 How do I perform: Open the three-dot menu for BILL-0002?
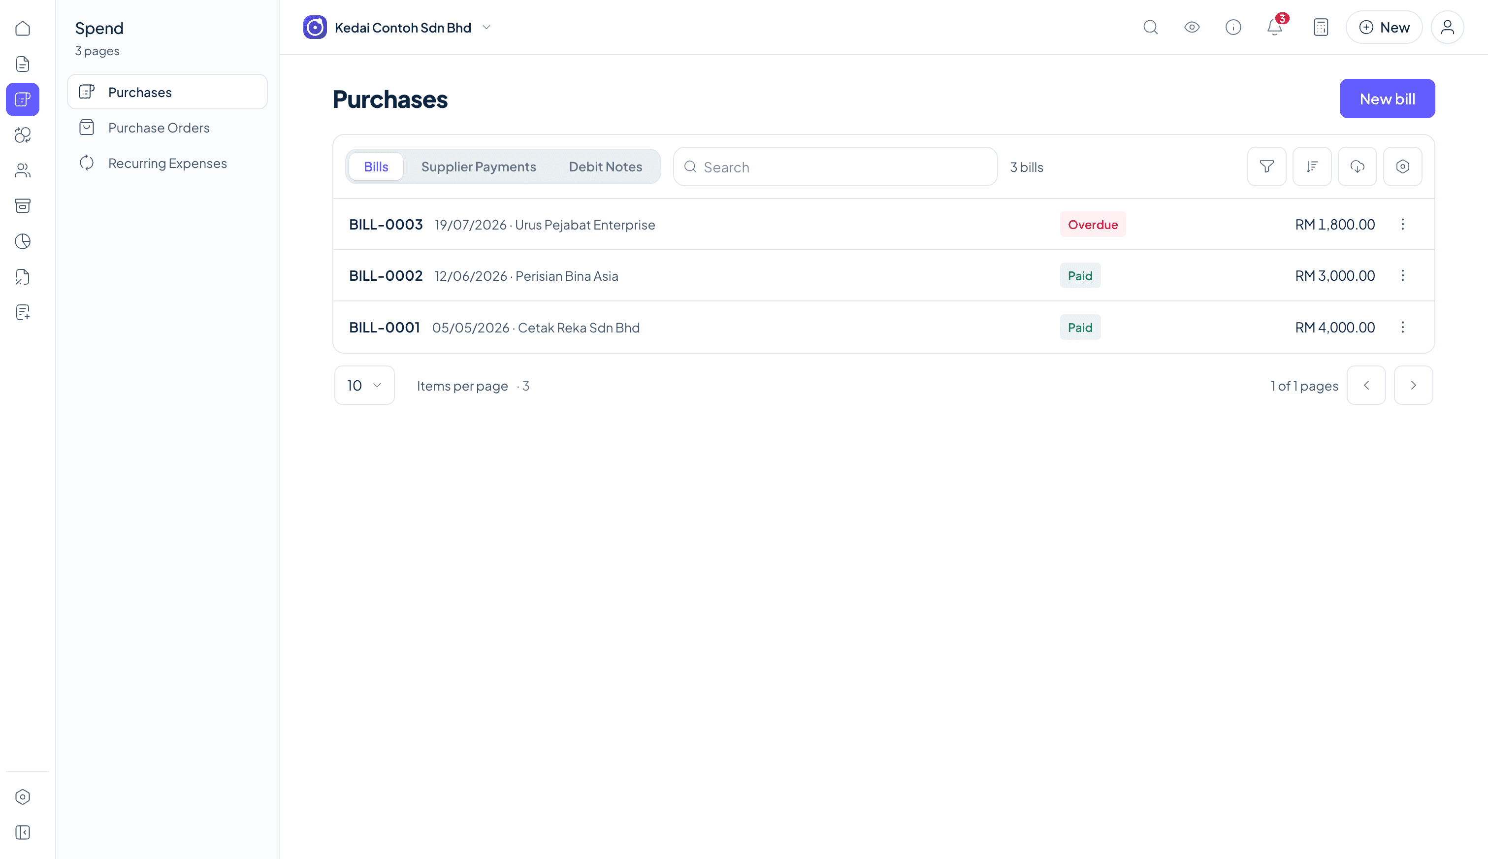pos(1403,275)
